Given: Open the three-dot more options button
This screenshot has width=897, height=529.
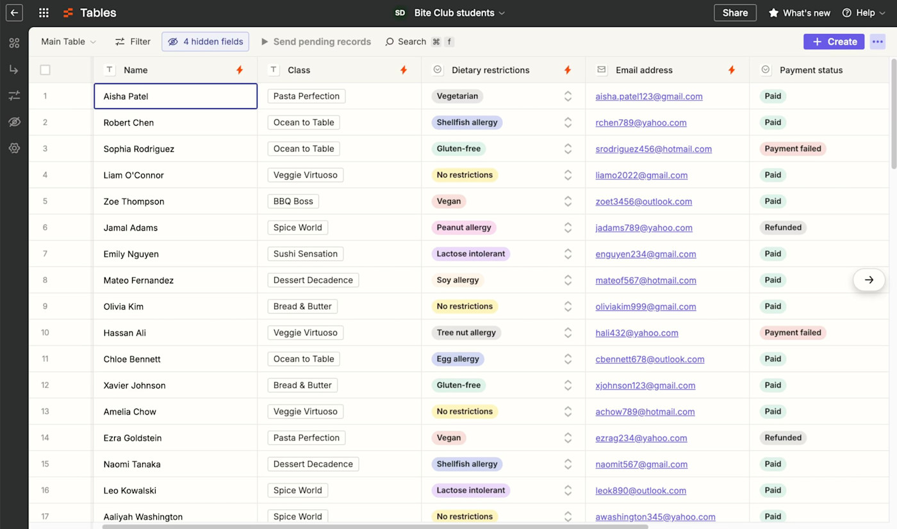Looking at the screenshot, I should [x=878, y=42].
